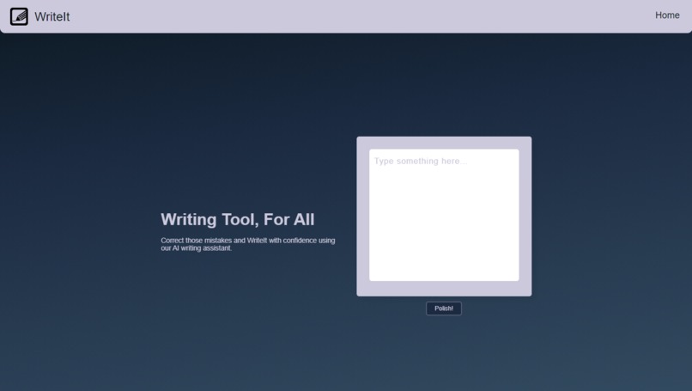The width and height of the screenshot is (692, 391).
Task: Click the WriteIt pencil logo icon
Action: 19,16
